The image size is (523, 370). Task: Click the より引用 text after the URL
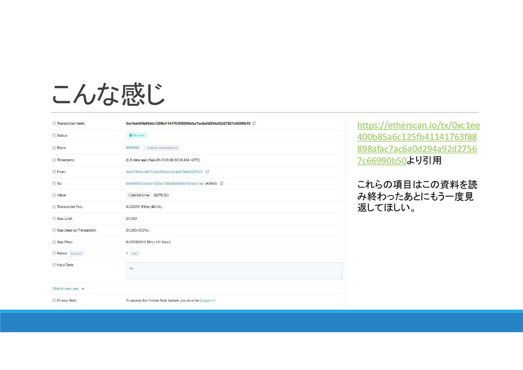click(424, 160)
